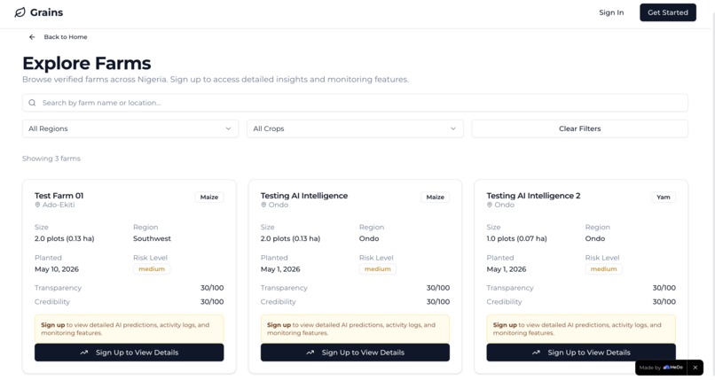Click the Testing AI Intelligence 2 title
The height and width of the screenshot is (380, 715).
click(533, 196)
